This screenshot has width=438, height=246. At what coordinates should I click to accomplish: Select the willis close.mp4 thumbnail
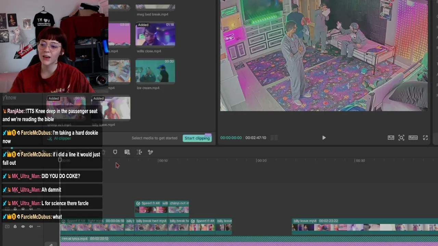pos(155,34)
